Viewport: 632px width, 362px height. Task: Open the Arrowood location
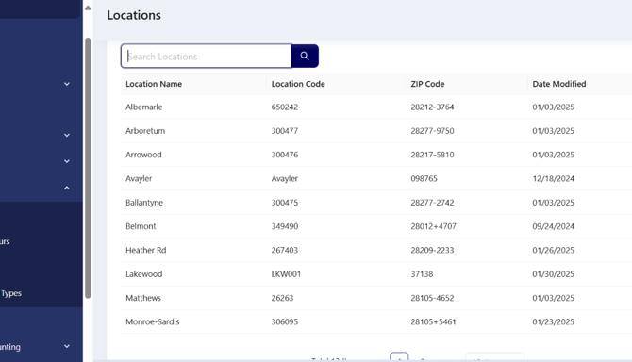pos(143,155)
